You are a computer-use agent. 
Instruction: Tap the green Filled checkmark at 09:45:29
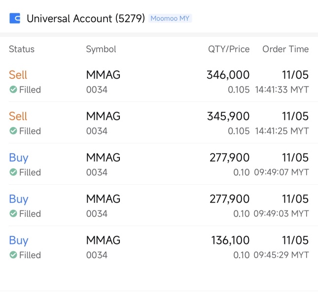click(x=13, y=255)
